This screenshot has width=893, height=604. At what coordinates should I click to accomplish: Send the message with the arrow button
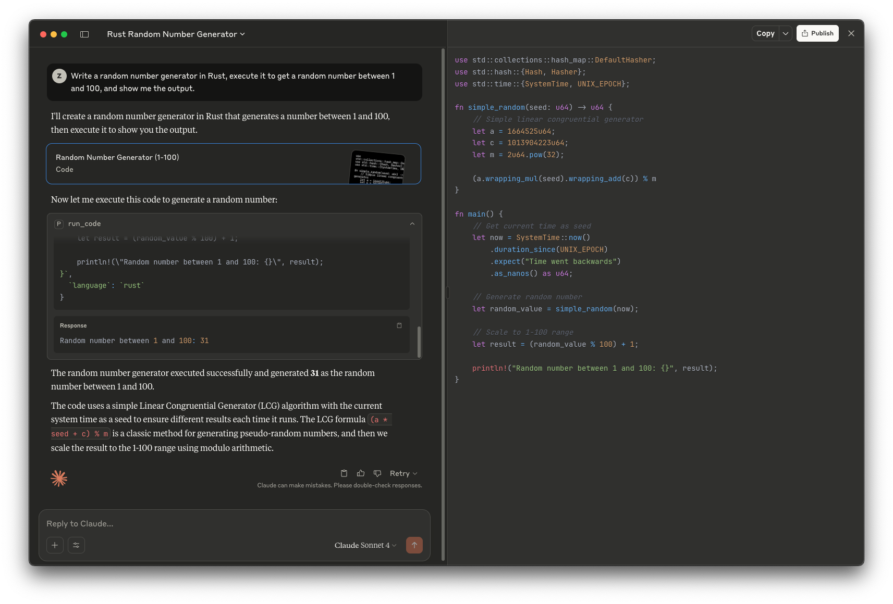point(414,545)
